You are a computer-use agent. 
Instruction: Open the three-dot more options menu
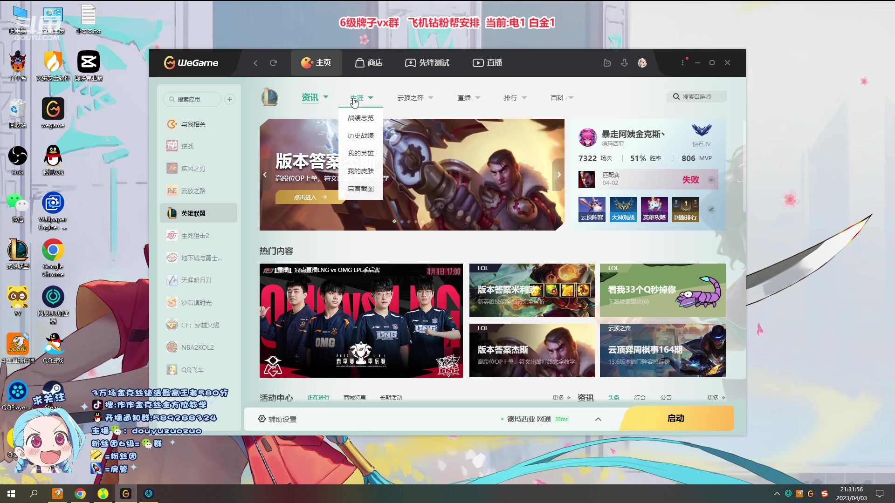[x=683, y=63]
